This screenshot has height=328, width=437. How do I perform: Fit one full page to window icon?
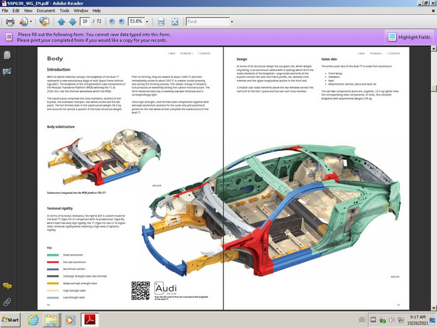coord(175,21)
